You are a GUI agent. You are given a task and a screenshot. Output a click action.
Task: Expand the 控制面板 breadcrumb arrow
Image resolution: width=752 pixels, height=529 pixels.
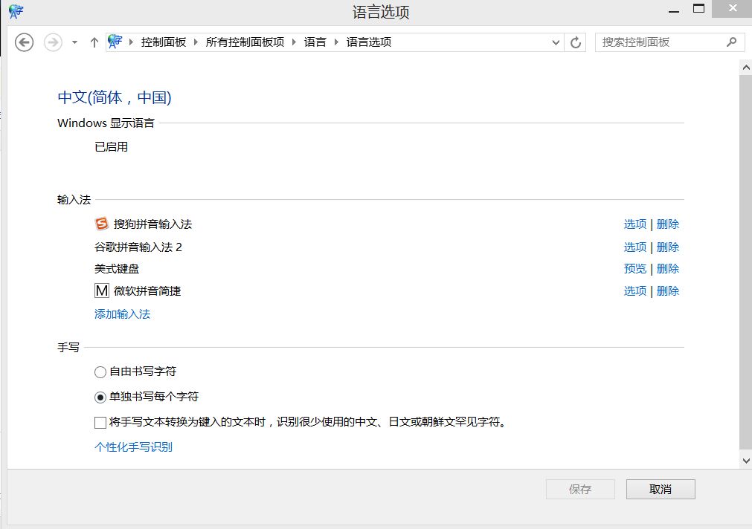pos(196,42)
